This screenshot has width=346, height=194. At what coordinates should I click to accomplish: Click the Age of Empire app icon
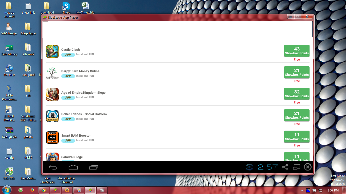52,94
